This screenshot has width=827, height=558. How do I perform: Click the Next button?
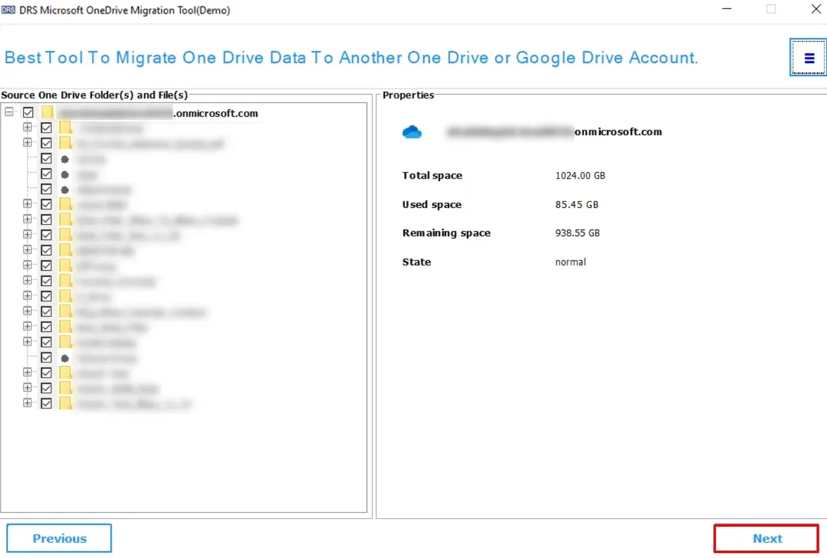[x=766, y=538]
